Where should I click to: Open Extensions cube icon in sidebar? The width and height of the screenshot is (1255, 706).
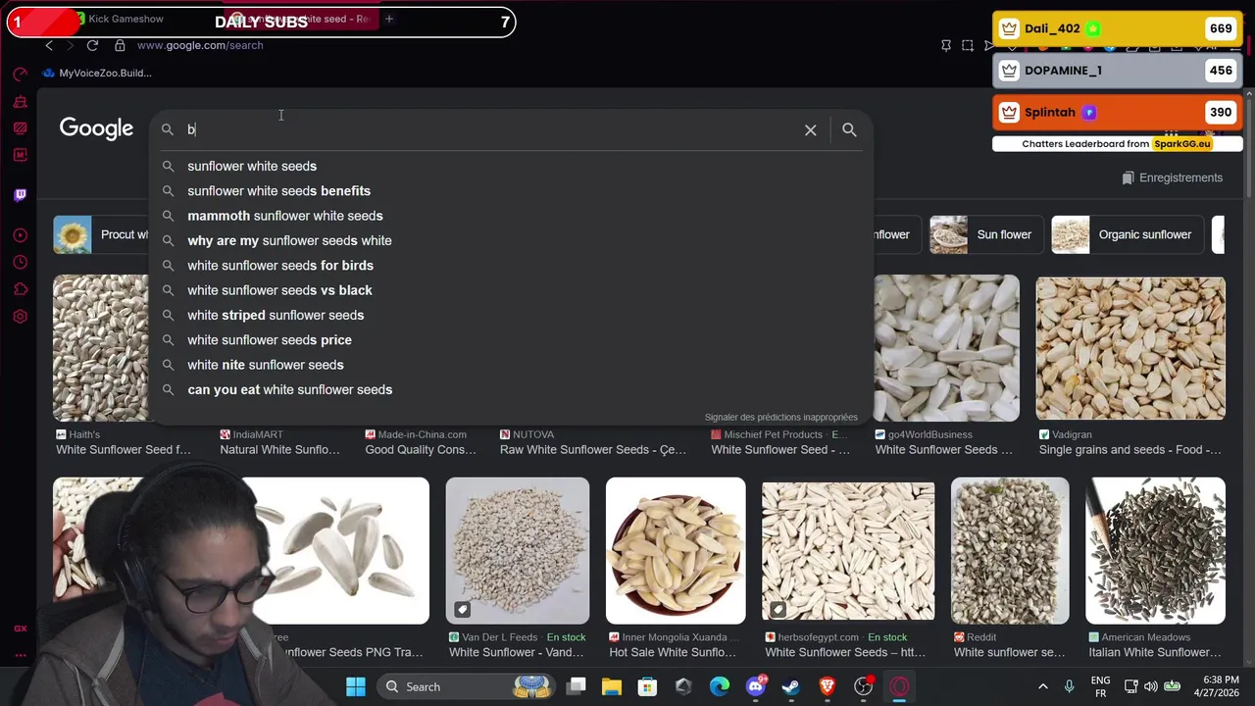coord(20,289)
